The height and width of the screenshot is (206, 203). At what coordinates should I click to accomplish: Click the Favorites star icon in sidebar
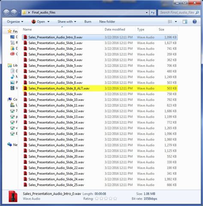pos(9,31)
